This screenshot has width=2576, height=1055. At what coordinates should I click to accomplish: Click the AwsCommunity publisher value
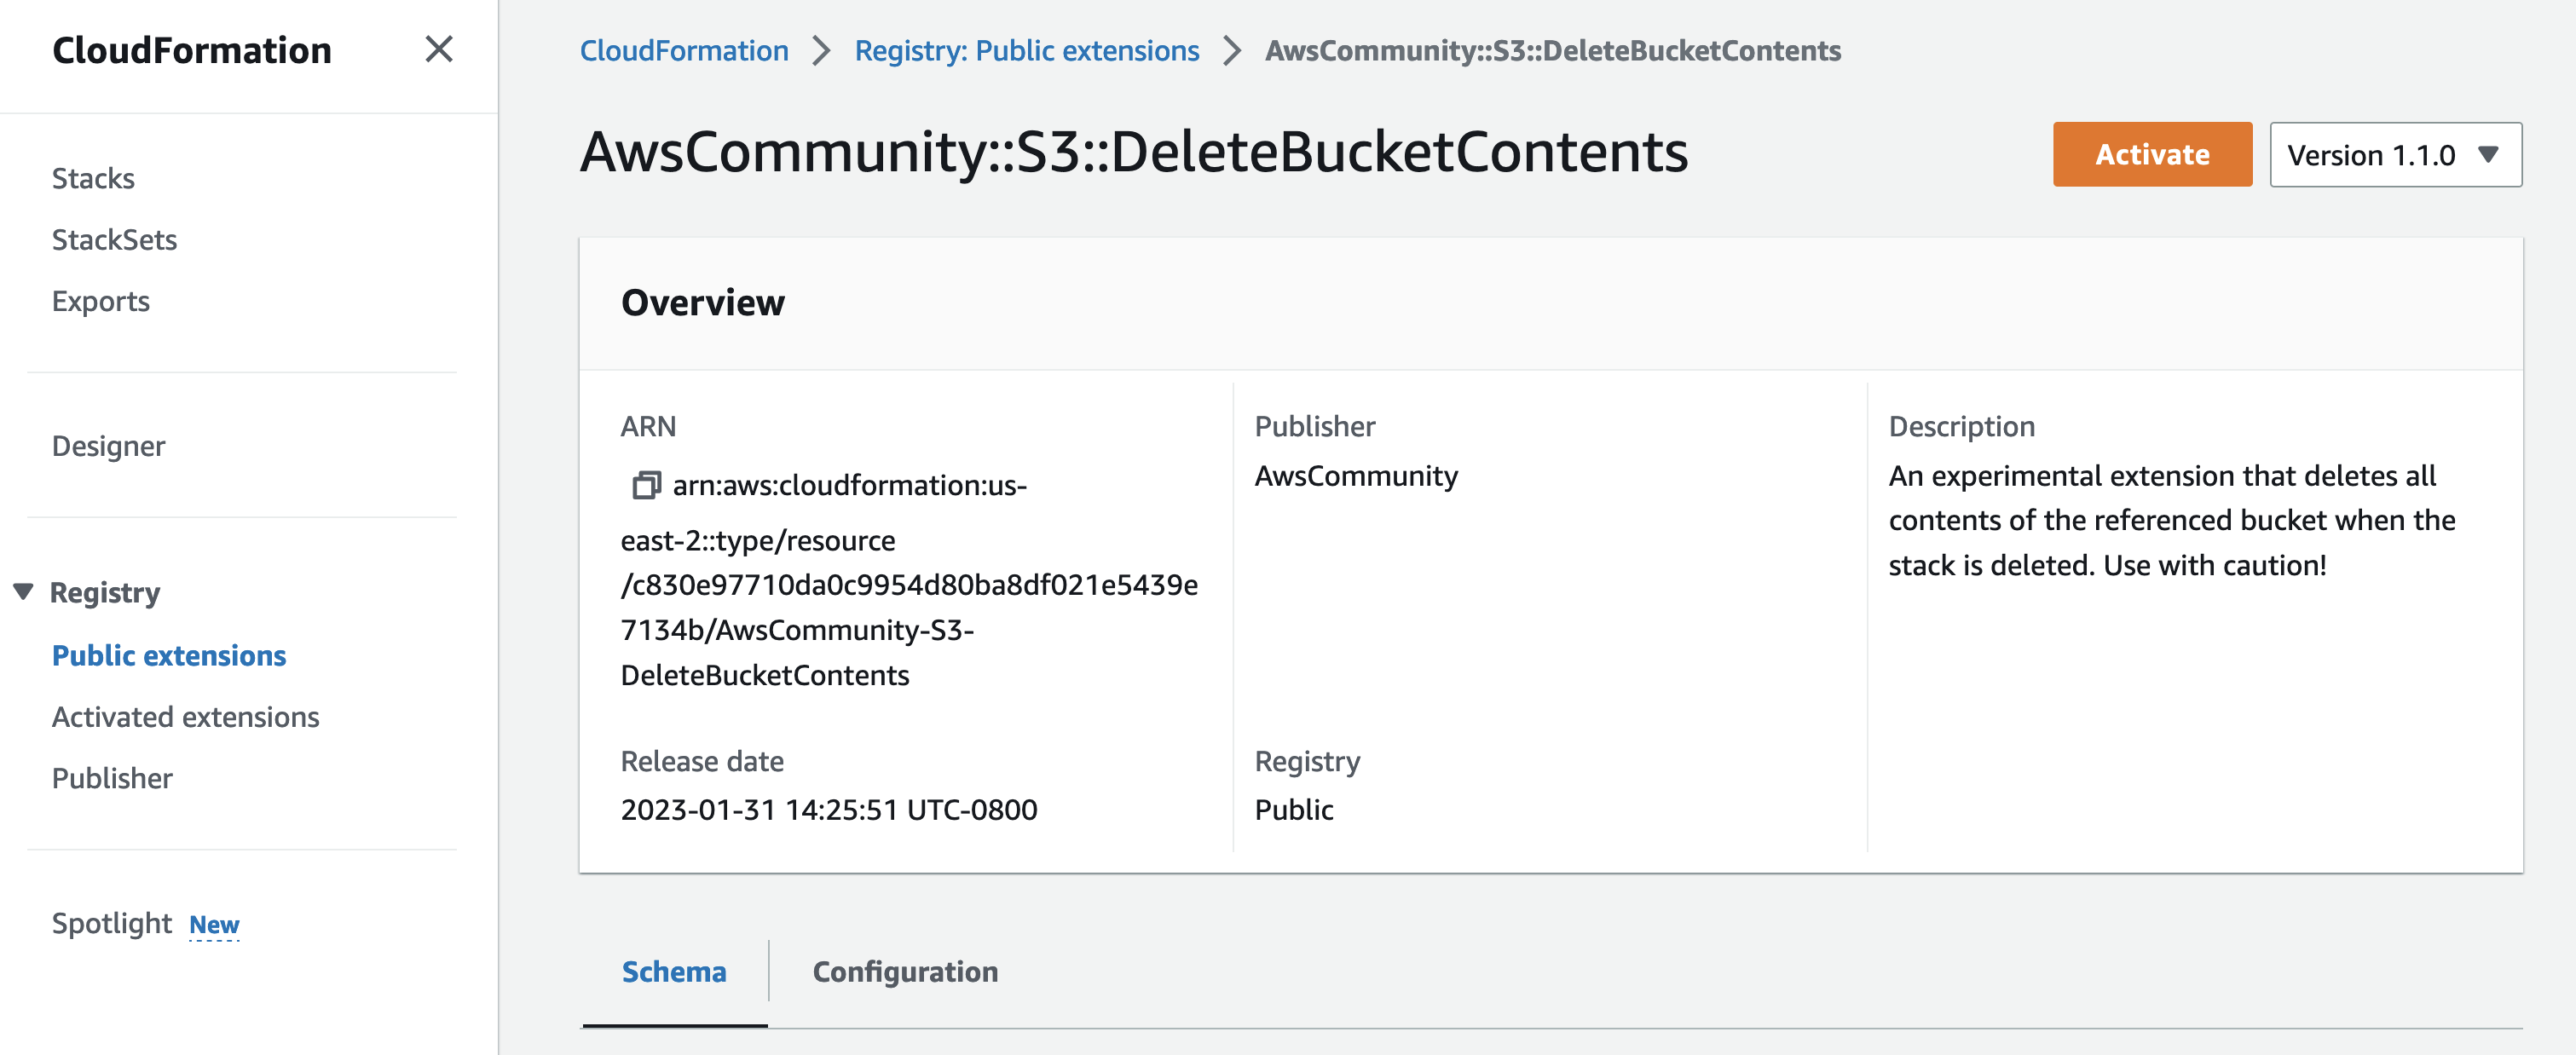(1356, 476)
